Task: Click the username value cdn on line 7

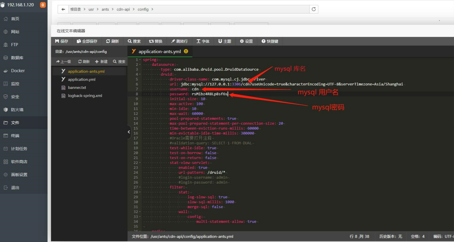Action: pyautogui.click(x=195, y=89)
